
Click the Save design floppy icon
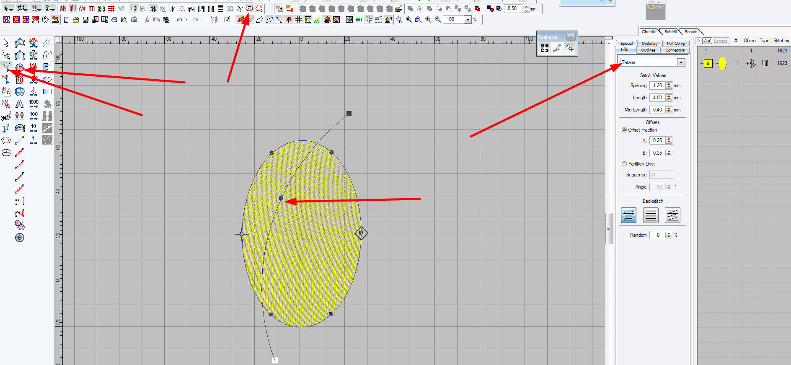pyautogui.click(x=85, y=20)
